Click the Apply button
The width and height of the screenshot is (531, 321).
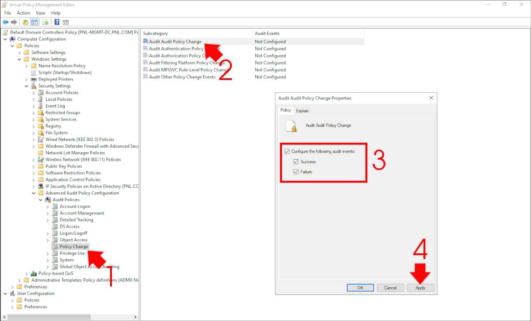click(x=420, y=288)
